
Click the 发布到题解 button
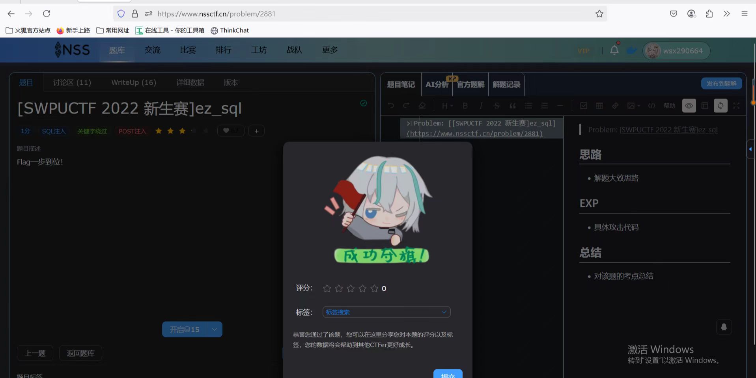point(721,84)
